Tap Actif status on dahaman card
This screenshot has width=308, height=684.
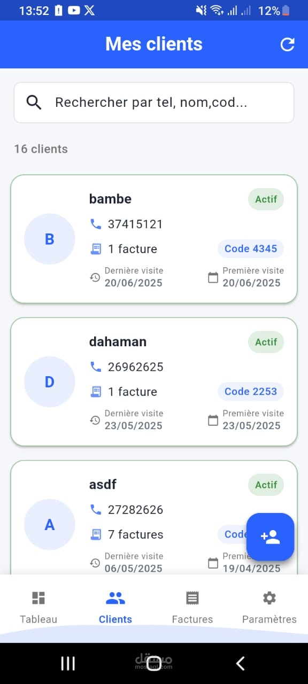(x=266, y=342)
